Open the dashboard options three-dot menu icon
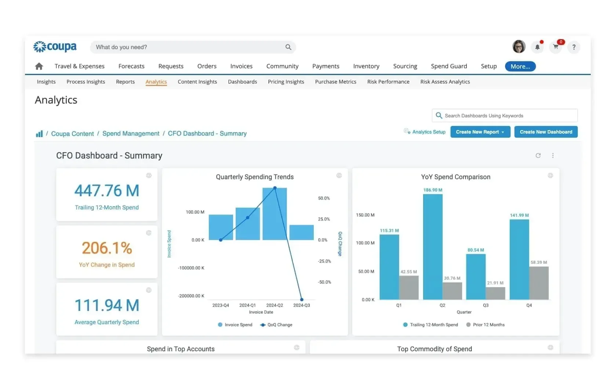The width and height of the screenshot is (615, 389). pos(553,155)
